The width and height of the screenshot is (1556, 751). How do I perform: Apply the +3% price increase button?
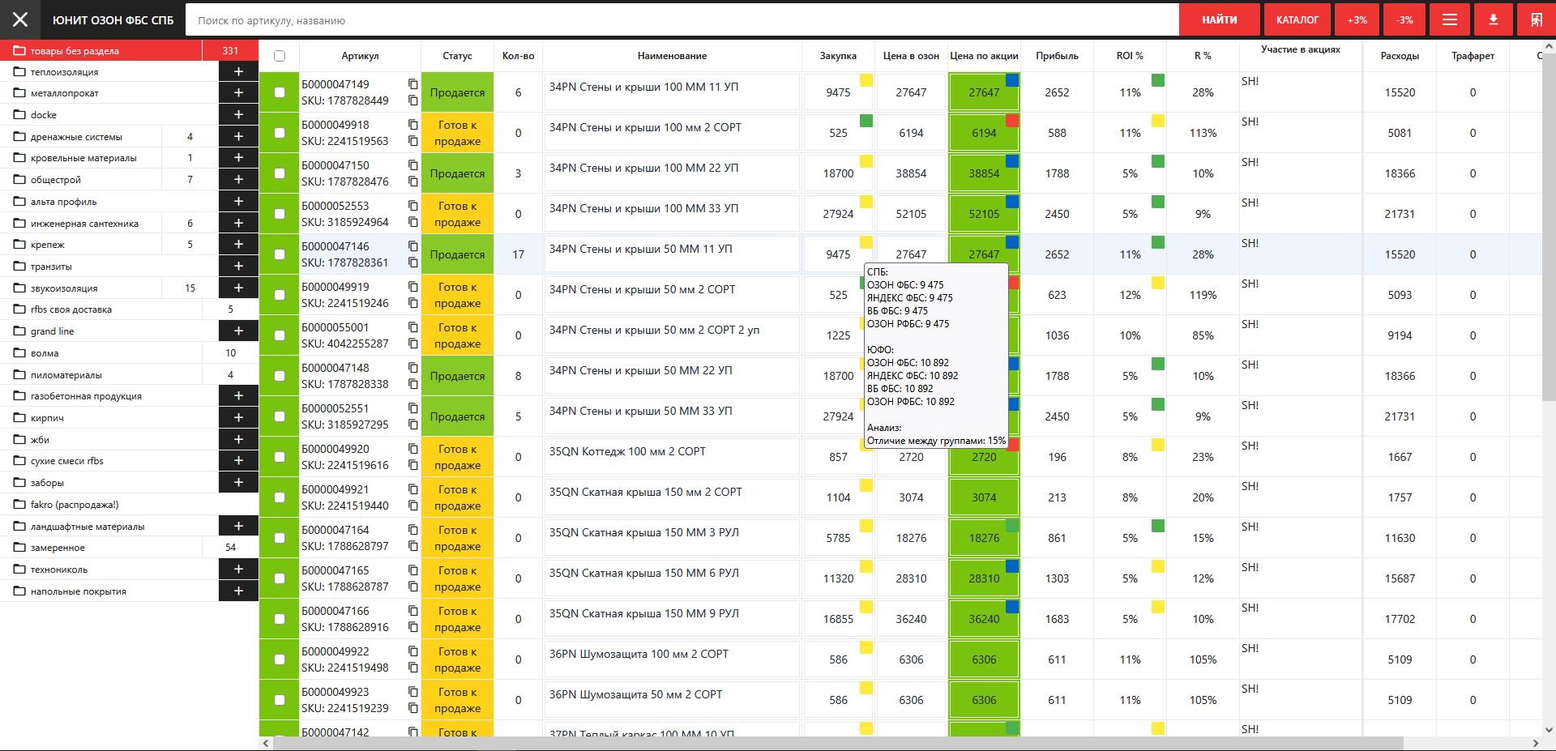[x=1357, y=19]
